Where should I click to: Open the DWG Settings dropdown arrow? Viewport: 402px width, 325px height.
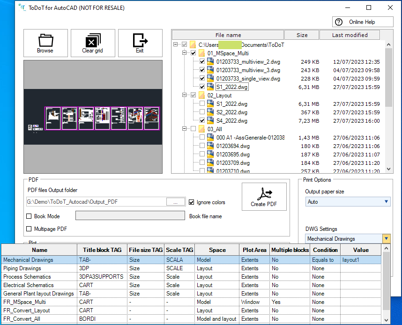tap(386, 239)
